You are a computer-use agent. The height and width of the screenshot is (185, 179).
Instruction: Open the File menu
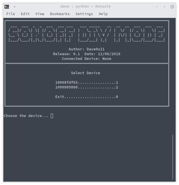(x=11, y=14)
